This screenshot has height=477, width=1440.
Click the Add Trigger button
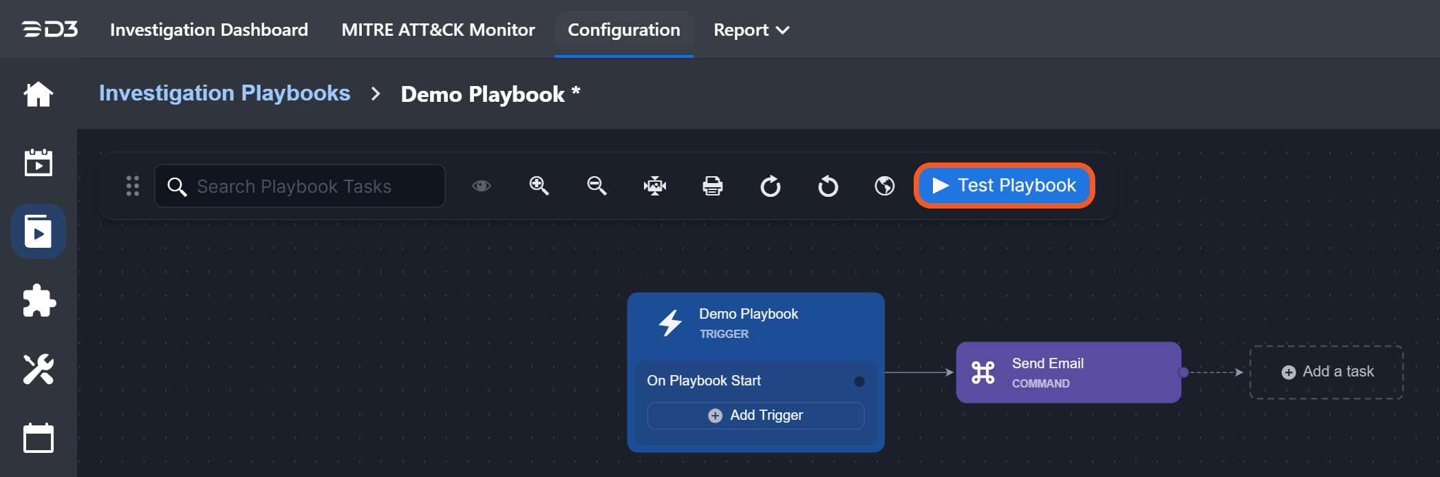click(x=755, y=415)
